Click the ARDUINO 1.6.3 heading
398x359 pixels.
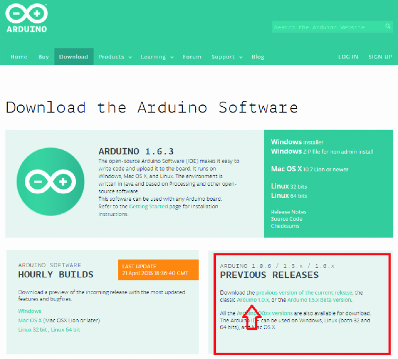click(x=136, y=151)
